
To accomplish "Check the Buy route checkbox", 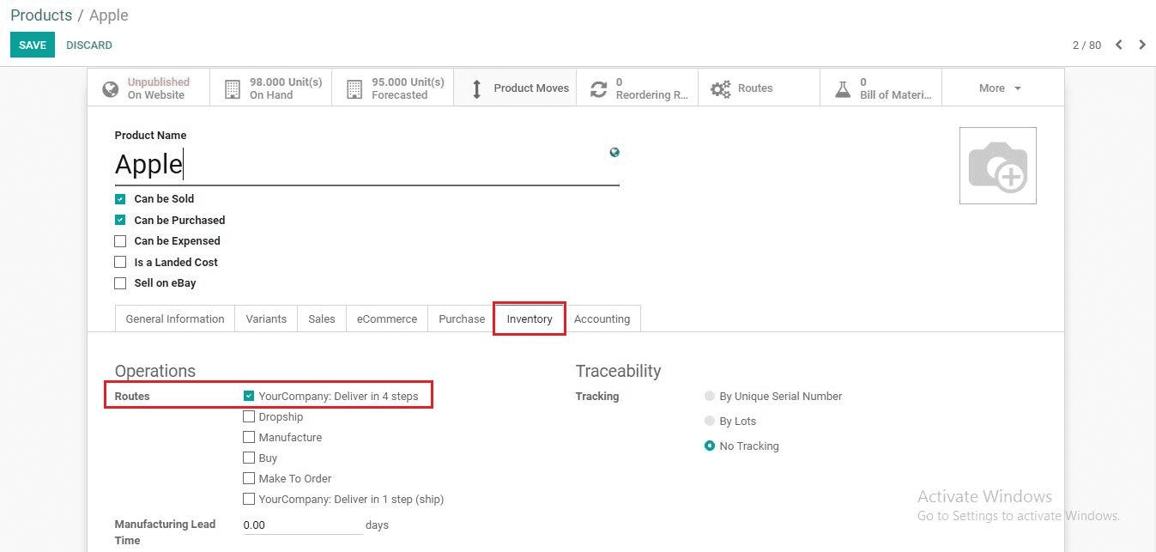I will [x=249, y=458].
